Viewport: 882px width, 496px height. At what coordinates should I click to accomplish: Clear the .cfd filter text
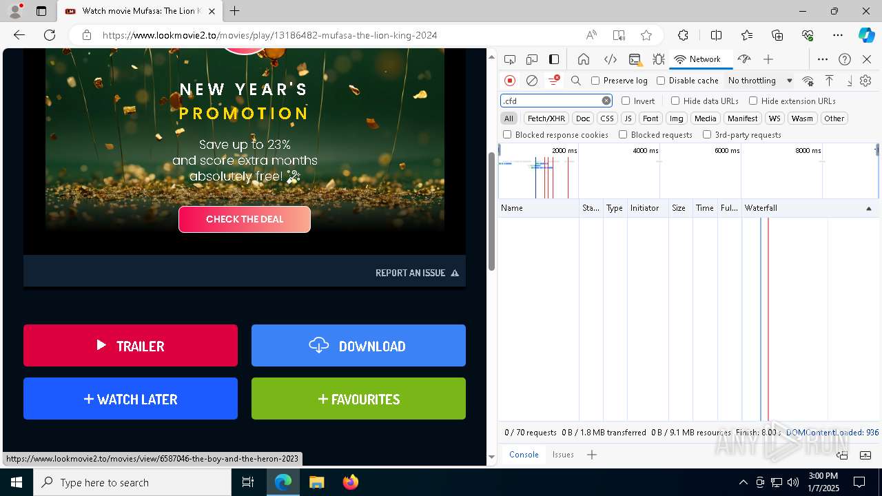(606, 101)
